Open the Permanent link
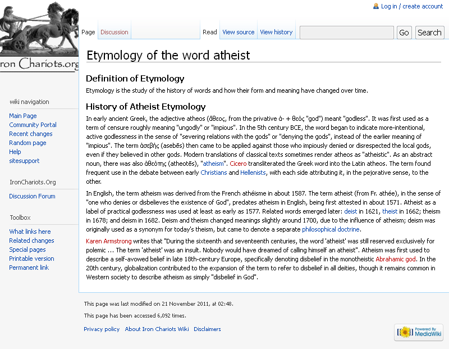The height and width of the screenshot is (349, 449). [29, 268]
